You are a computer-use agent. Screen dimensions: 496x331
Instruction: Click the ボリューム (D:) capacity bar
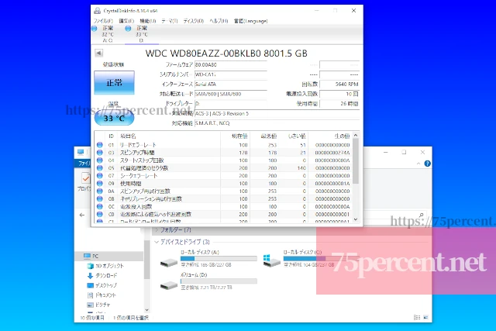click(219, 281)
